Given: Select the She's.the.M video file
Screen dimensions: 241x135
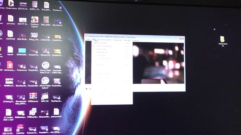Looking at the screenshot, I should point(58,22).
